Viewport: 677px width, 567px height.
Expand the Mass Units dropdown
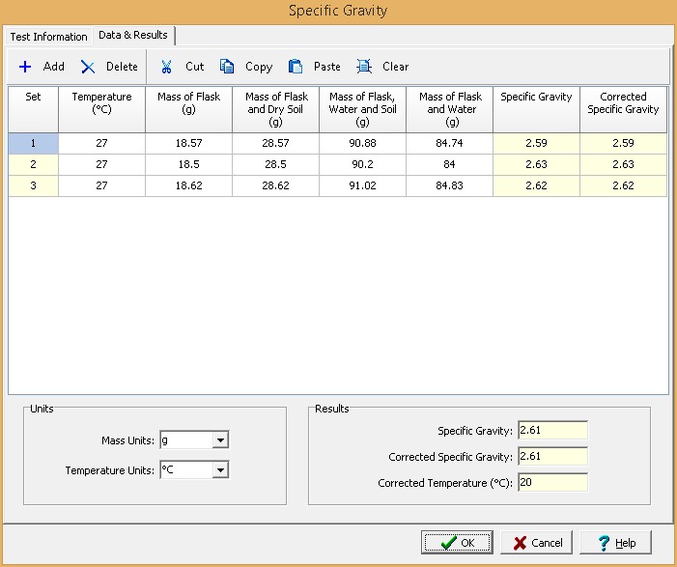tap(221, 440)
